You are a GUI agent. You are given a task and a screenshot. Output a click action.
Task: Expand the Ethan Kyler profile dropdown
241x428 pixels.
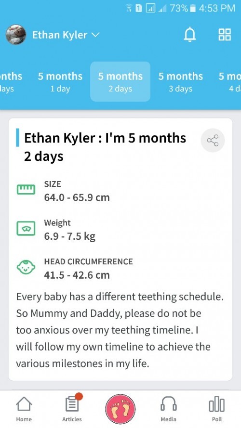(66, 35)
